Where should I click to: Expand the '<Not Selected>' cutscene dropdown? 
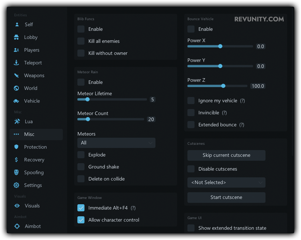tap(226, 182)
